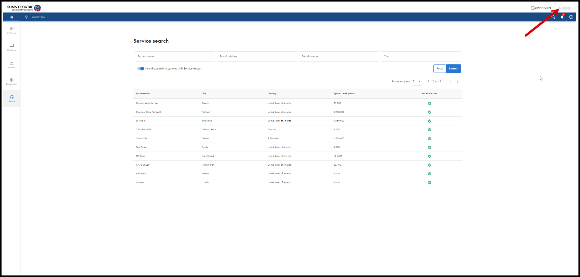Disable limiting search to Service access systems
The height and width of the screenshot is (277, 580).
pos(140,68)
